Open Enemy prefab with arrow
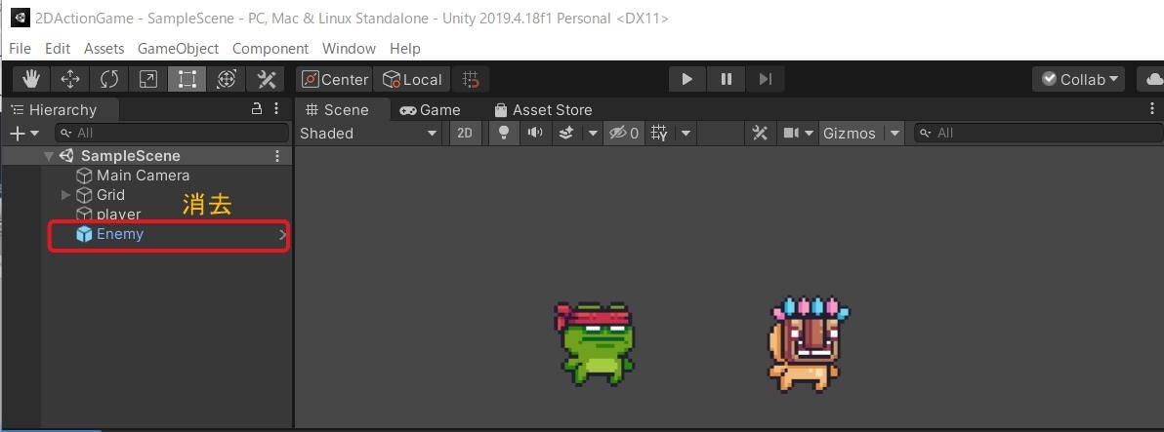Viewport: 1164px width, 432px height. click(x=282, y=235)
